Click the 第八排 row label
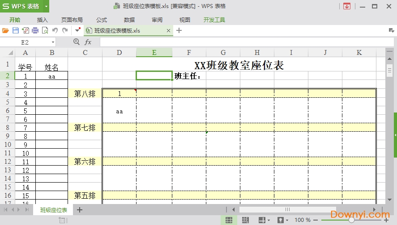Image resolution: width=397 pixels, height=225 pixels. point(85,94)
